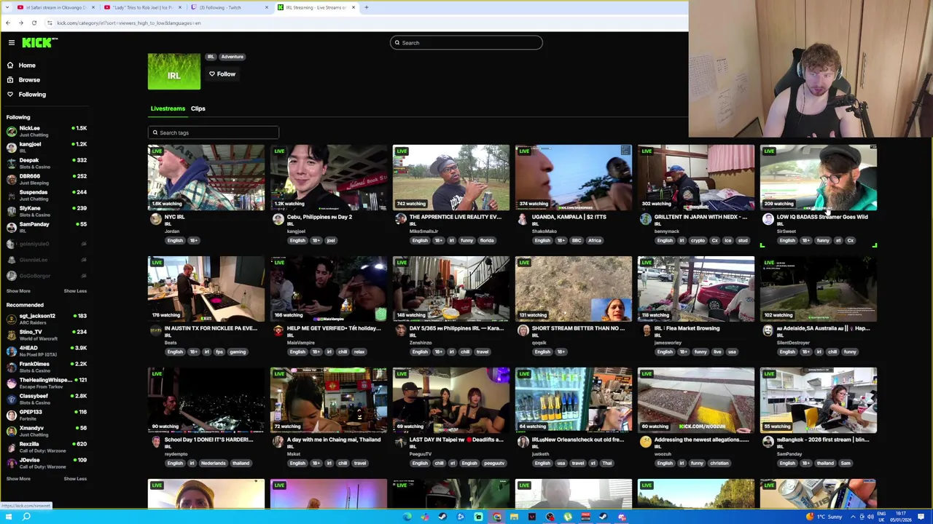Screen dimensions: 933x524
Task: Open Suspendas avatar in sidebar
Action: click(x=12, y=195)
